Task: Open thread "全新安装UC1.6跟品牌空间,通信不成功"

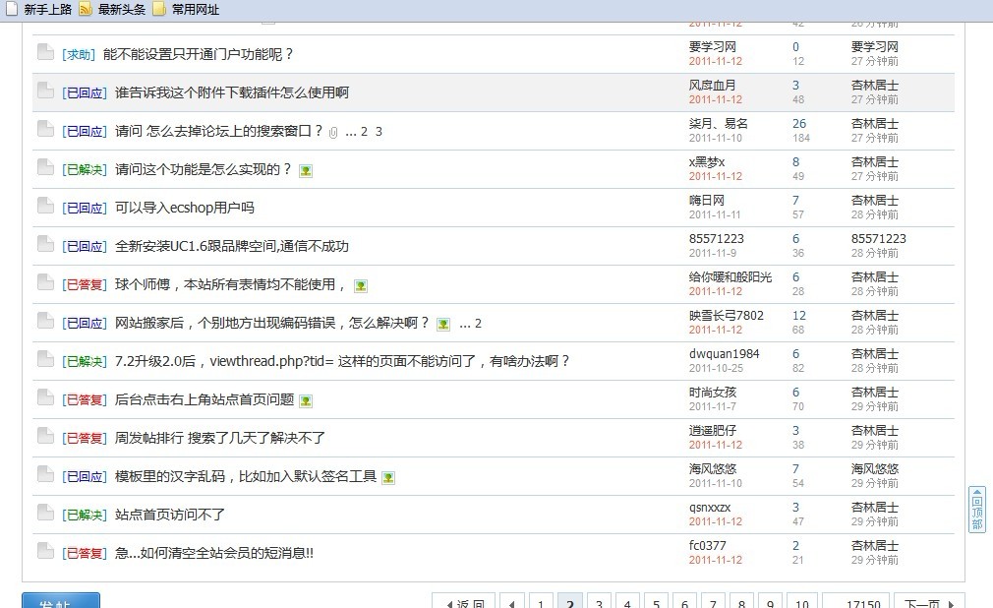Action: pyautogui.click(x=231, y=246)
